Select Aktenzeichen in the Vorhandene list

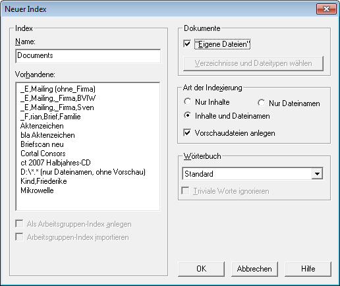coord(42,126)
